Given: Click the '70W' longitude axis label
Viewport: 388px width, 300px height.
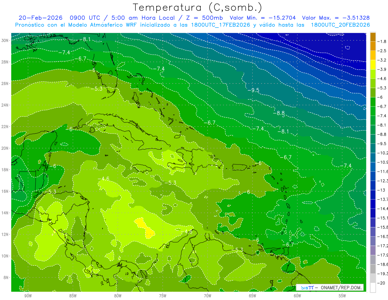Looking at the screenshot, I should pos(208,296).
